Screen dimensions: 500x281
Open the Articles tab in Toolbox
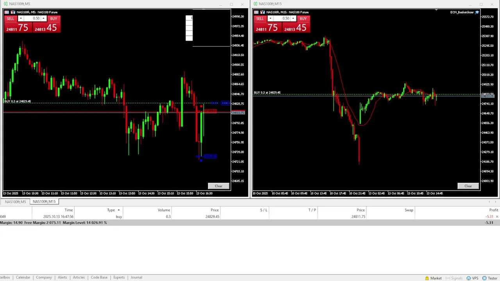click(79, 277)
